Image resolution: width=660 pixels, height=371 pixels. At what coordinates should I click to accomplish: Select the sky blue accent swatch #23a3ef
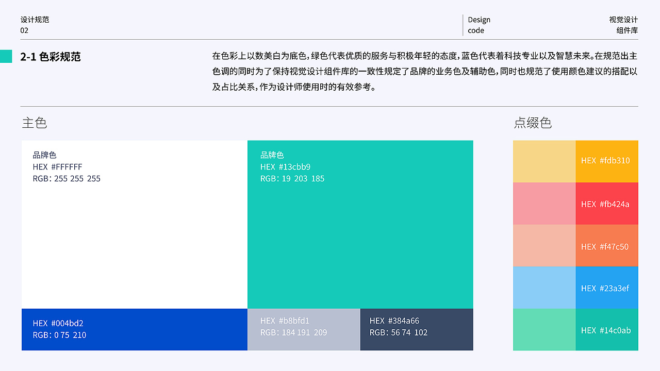(x=607, y=288)
